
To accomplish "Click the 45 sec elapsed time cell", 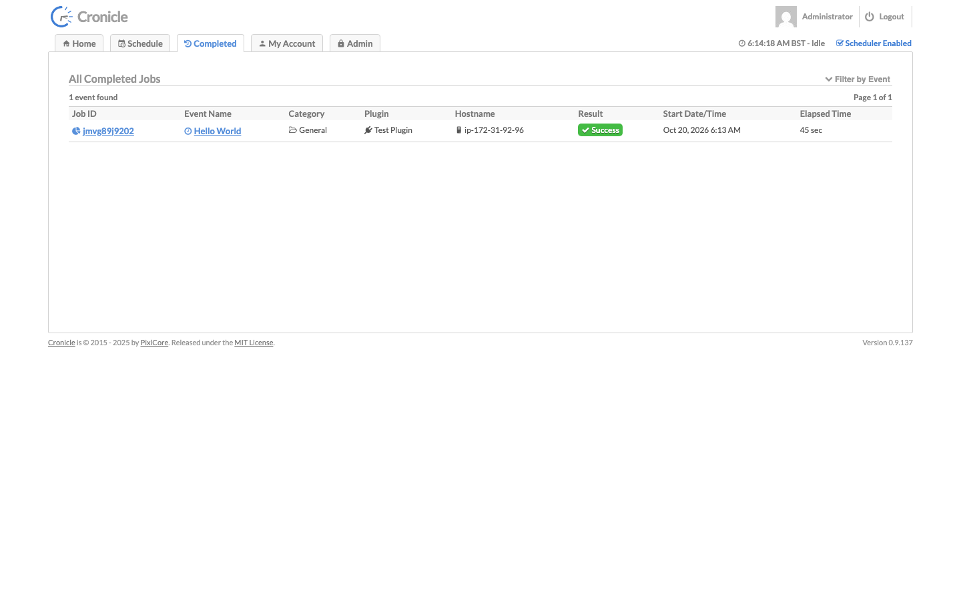I will coord(811,130).
